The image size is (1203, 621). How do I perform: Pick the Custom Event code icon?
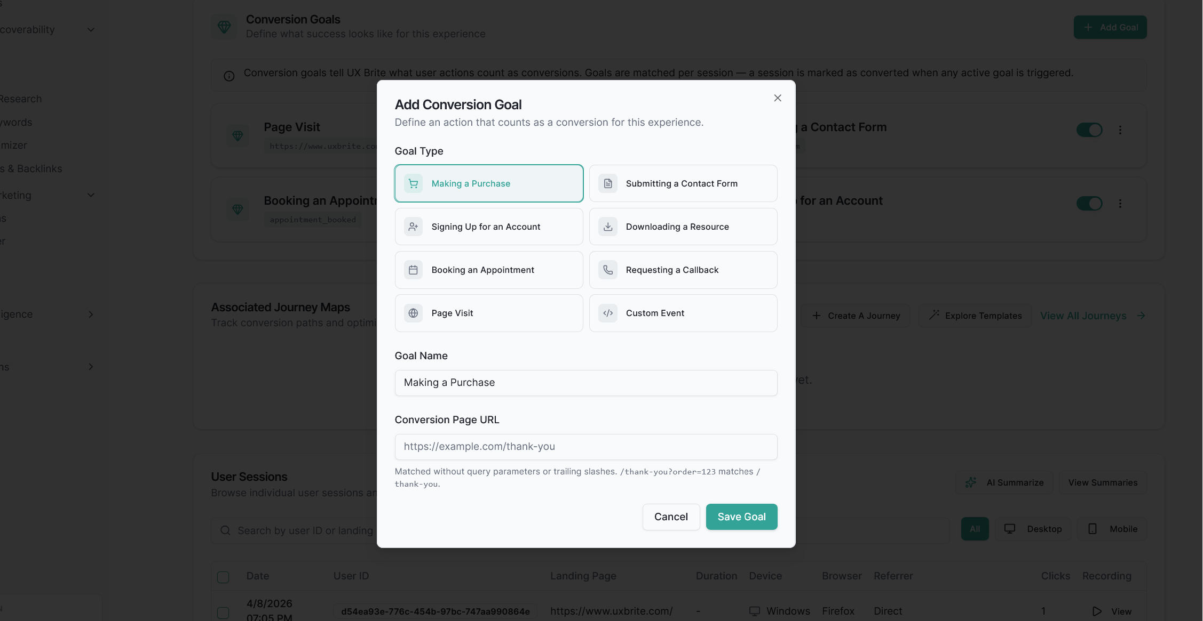608,313
